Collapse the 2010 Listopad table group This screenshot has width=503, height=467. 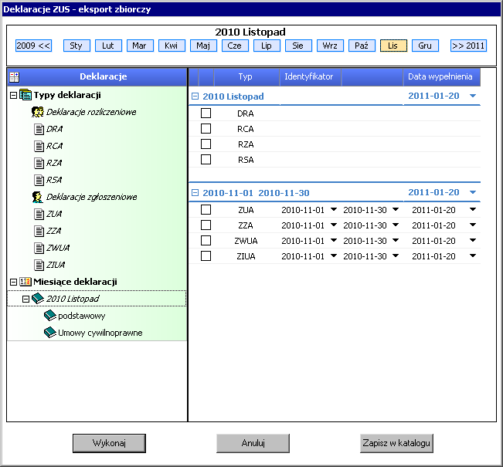(195, 96)
